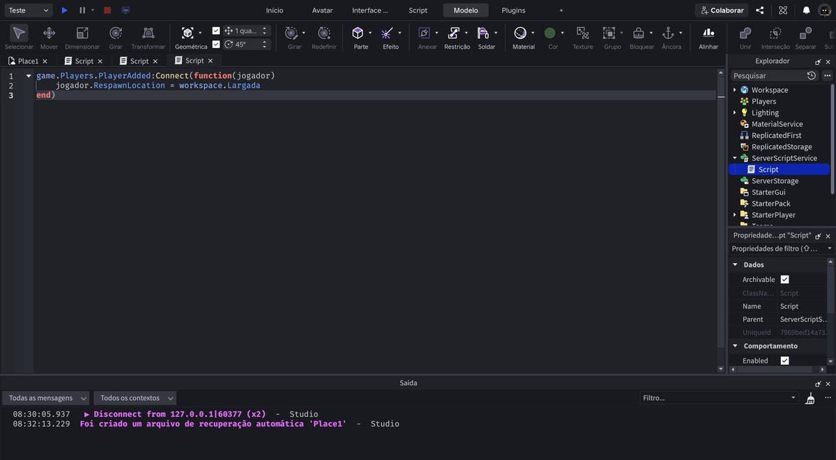Open the Script ribbon tab
Screen dimensions: 836x460
coord(418,10)
